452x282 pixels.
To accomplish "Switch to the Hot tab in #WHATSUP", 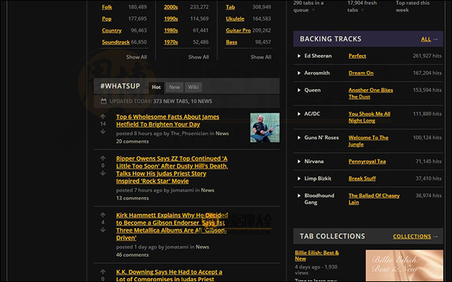I will [x=156, y=87].
